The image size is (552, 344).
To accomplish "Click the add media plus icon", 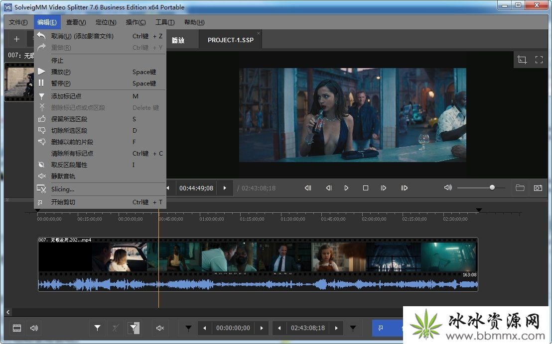I will pyautogui.click(x=16, y=39).
